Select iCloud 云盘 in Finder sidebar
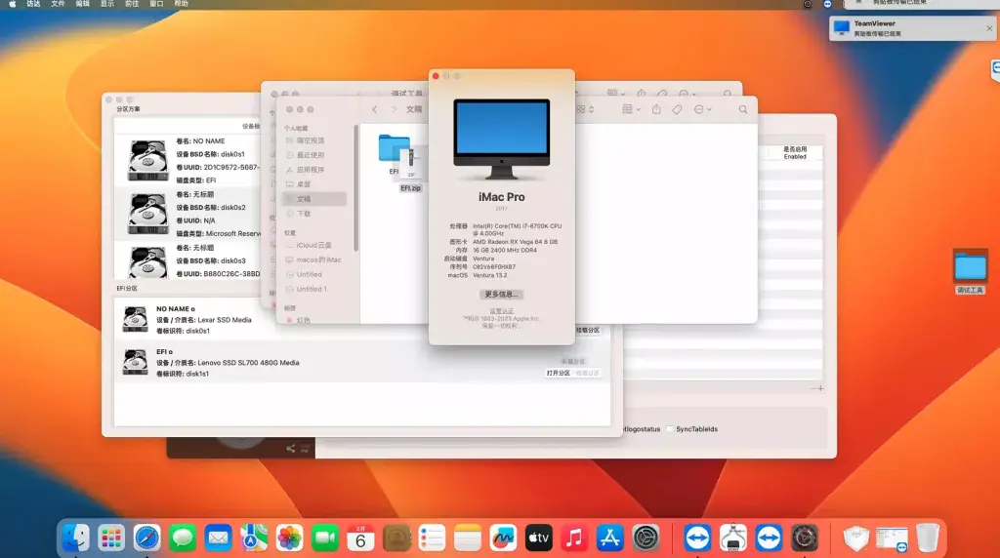The image size is (1000, 558). [313, 245]
